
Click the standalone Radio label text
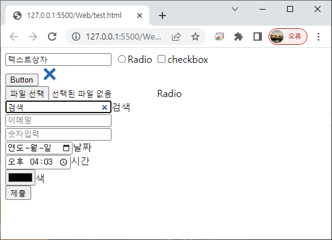(x=170, y=93)
